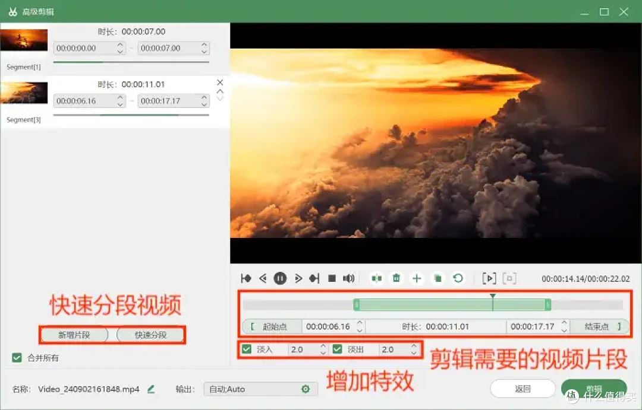The width and height of the screenshot is (642, 410).
Task: Toggle the 淡入 fade-in checkbox
Action: (247, 349)
